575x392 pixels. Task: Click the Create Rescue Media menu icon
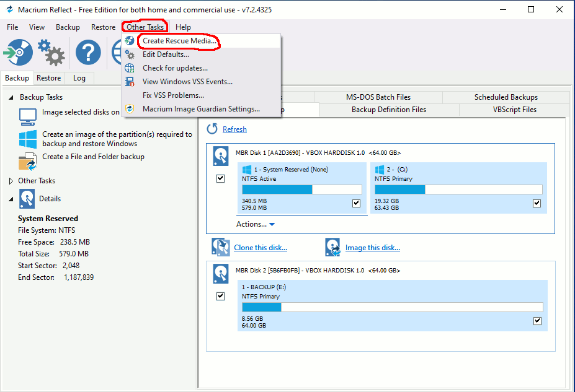point(130,41)
